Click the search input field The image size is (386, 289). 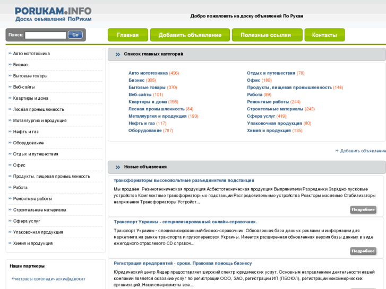click(46, 35)
